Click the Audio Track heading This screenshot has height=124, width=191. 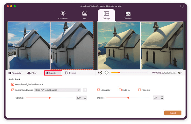pos(14,79)
